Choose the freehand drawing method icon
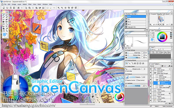The width and height of the screenshot is (174, 108). coord(127,63)
